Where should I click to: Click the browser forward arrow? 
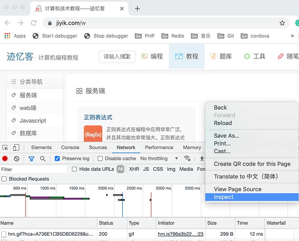pyautogui.click(x=21, y=23)
